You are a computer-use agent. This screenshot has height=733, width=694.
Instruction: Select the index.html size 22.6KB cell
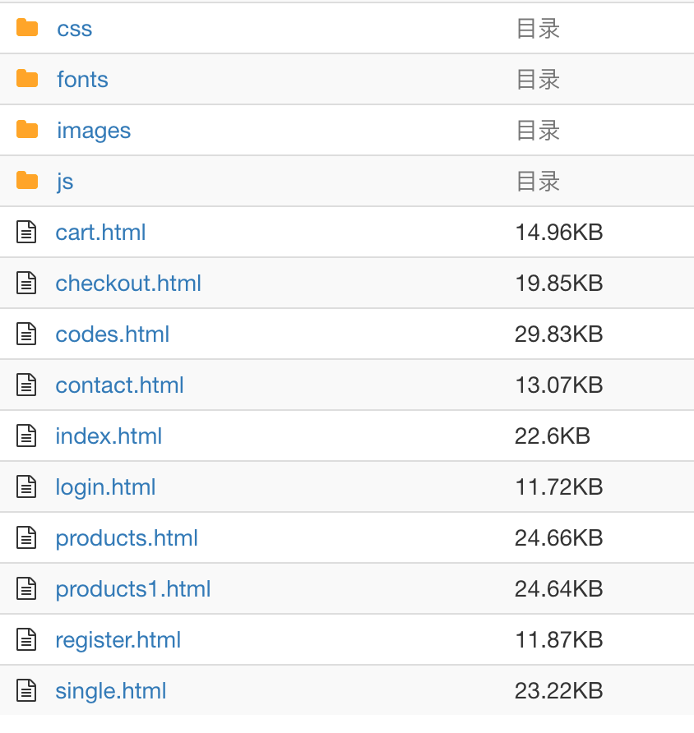(x=553, y=436)
